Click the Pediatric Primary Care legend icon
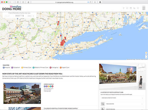This screenshot has height=110, width=148. 33,67
